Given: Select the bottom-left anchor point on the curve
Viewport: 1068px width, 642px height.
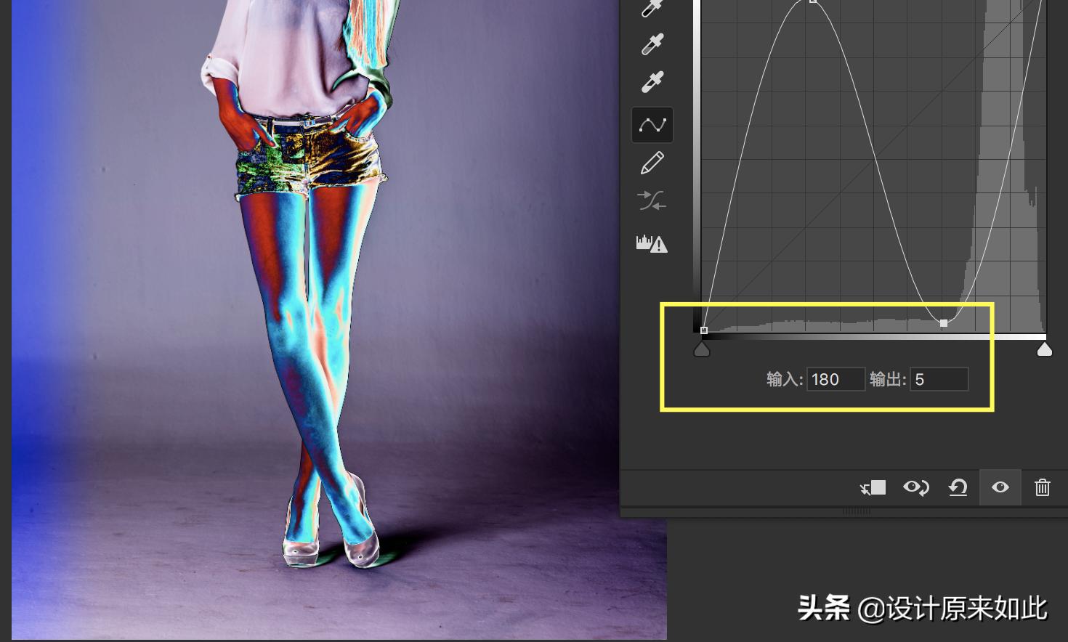Looking at the screenshot, I should tap(705, 330).
